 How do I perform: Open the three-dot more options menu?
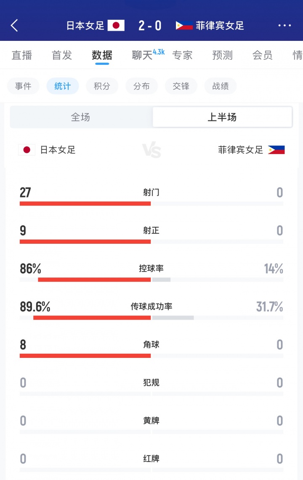[x=284, y=26]
